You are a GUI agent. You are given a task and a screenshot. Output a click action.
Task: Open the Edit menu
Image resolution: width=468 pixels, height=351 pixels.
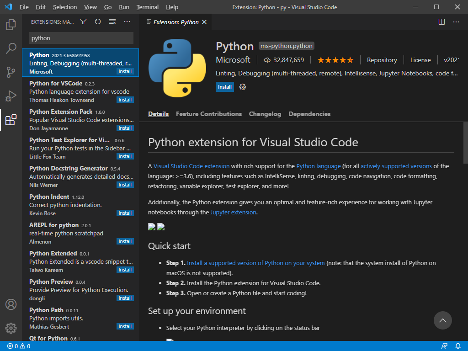click(41, 7)
